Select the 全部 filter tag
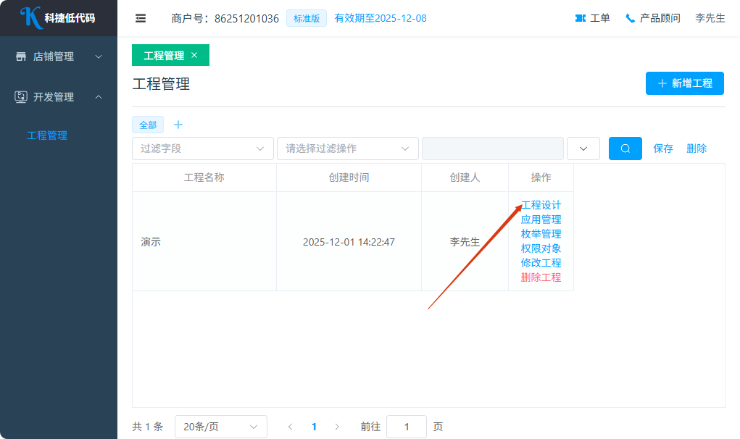Screen dimensions: 740x439 pyautogui.click(x=148, y=125)
